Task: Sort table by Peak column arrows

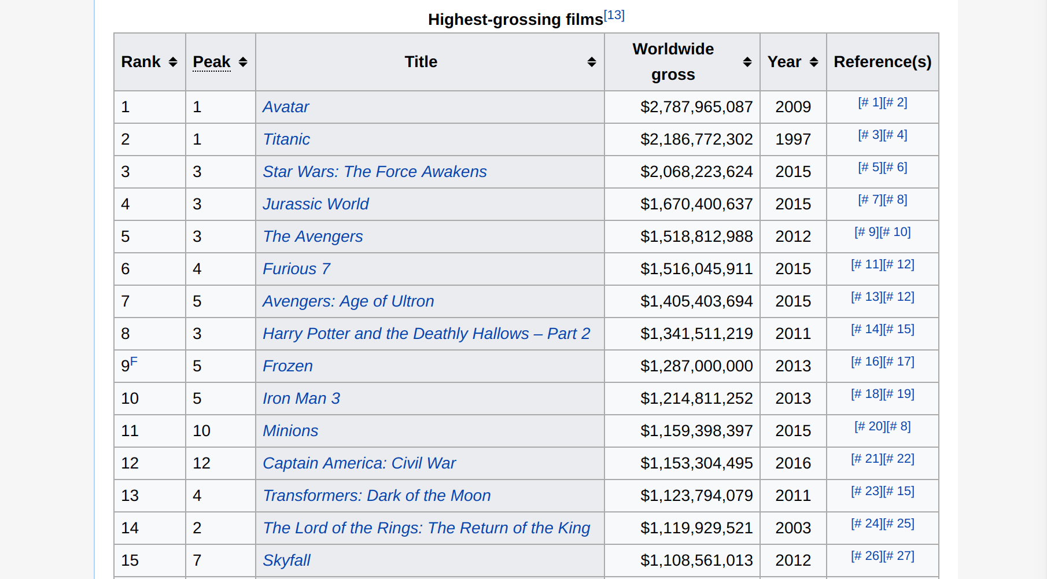Action: coord(243,62)
